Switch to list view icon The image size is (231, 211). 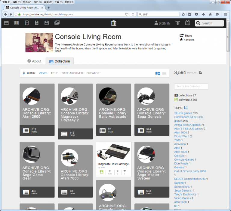[x=164, y=73]
